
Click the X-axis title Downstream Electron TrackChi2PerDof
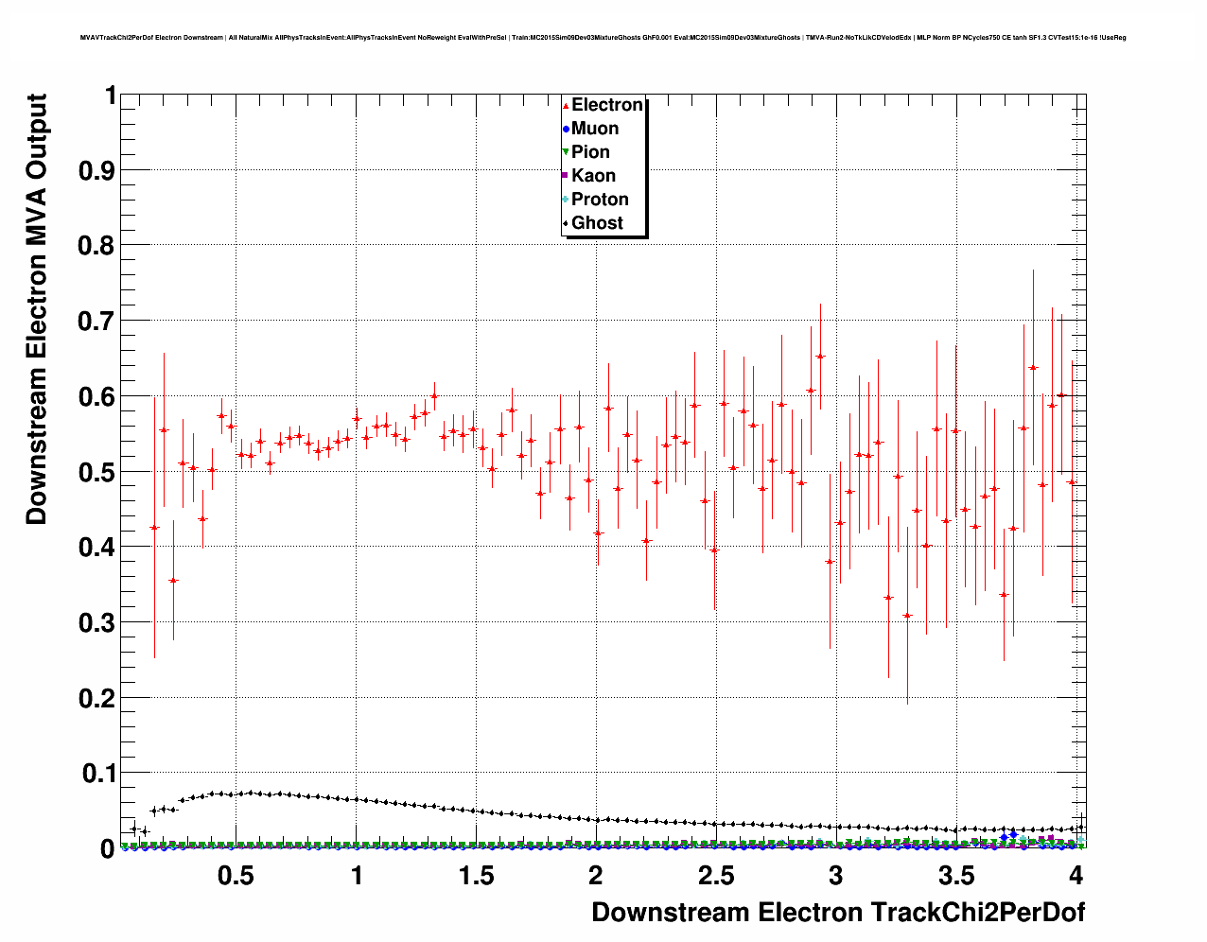838,913
